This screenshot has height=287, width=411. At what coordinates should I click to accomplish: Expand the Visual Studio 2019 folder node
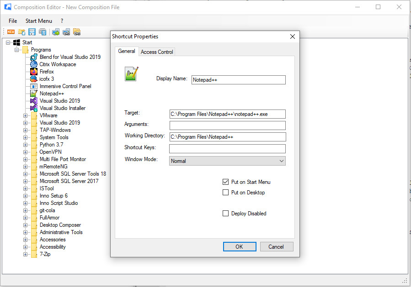26,123
